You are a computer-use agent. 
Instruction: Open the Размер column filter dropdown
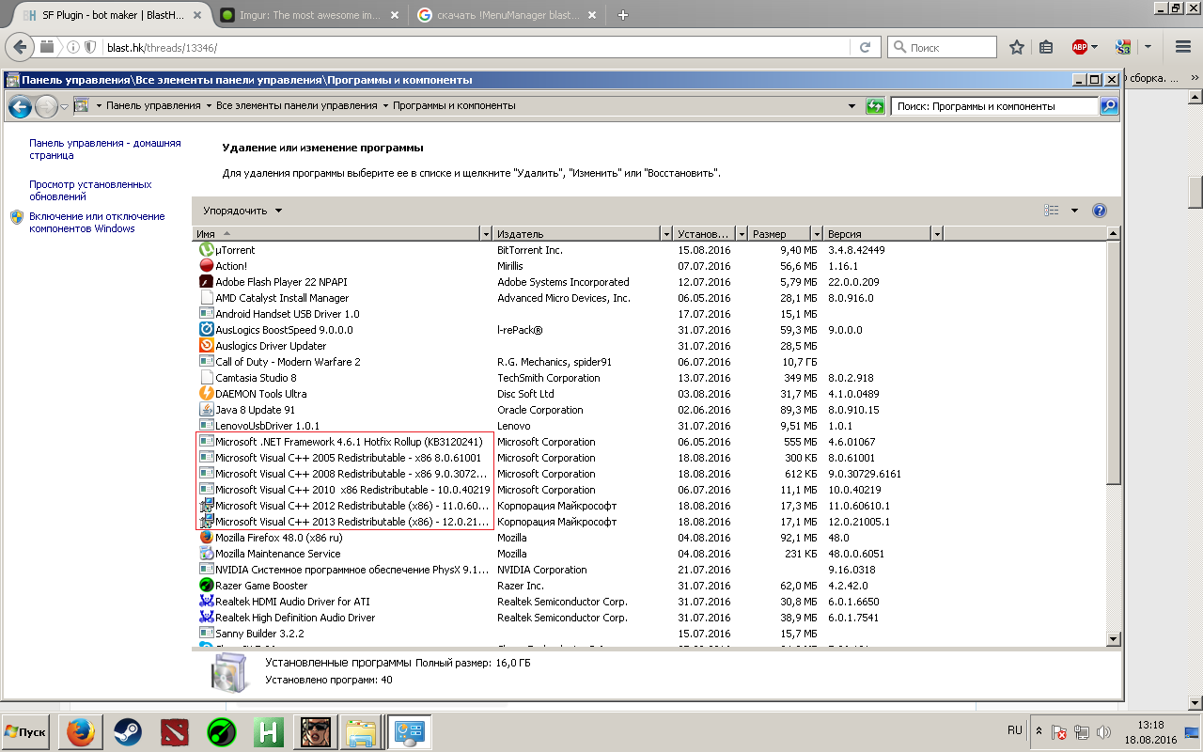(x=817, y=234)
